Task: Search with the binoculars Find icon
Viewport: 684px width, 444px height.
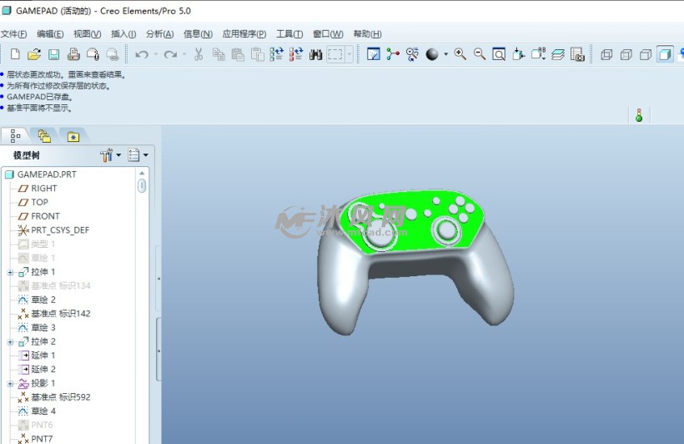Action: tap(315, 54)
